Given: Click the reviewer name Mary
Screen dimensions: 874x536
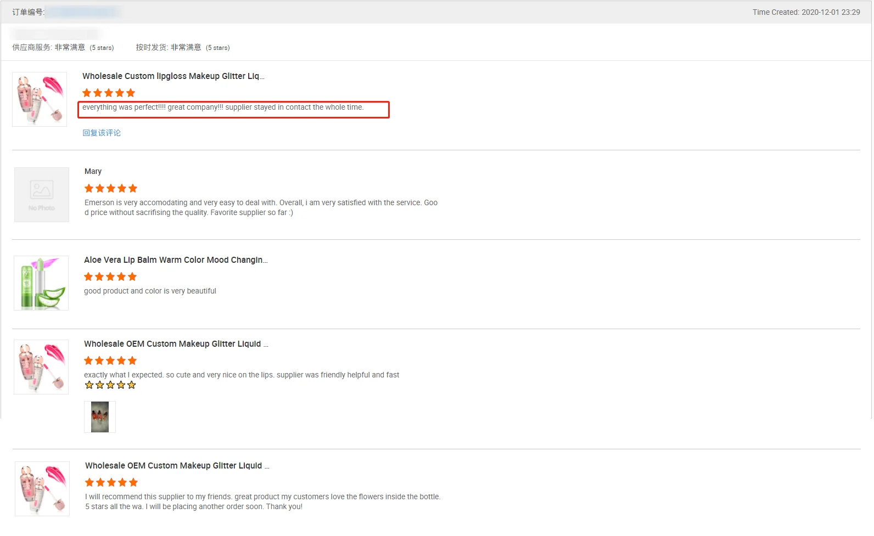Looking at the screenshot, I should [93, 172].
